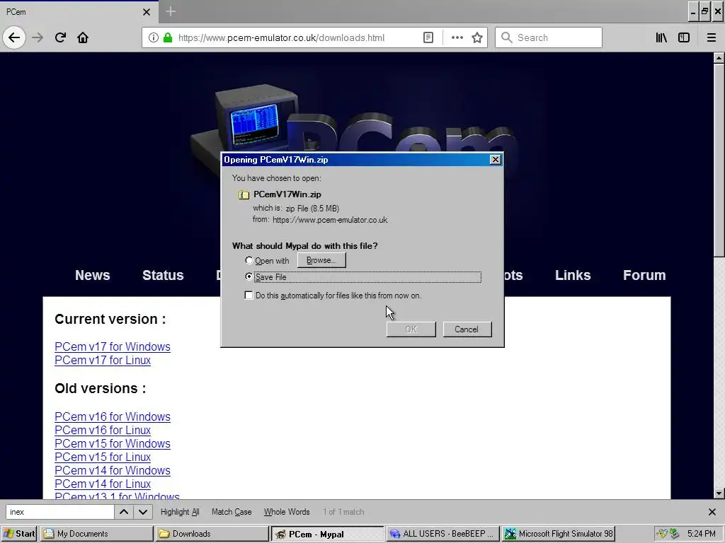This screenshot has height=543, width=725.
Task: Open the Windows Start menu
Action: click(x=19, y=533)
